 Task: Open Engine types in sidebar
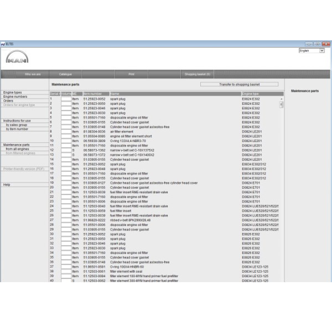tap(13, 92)
